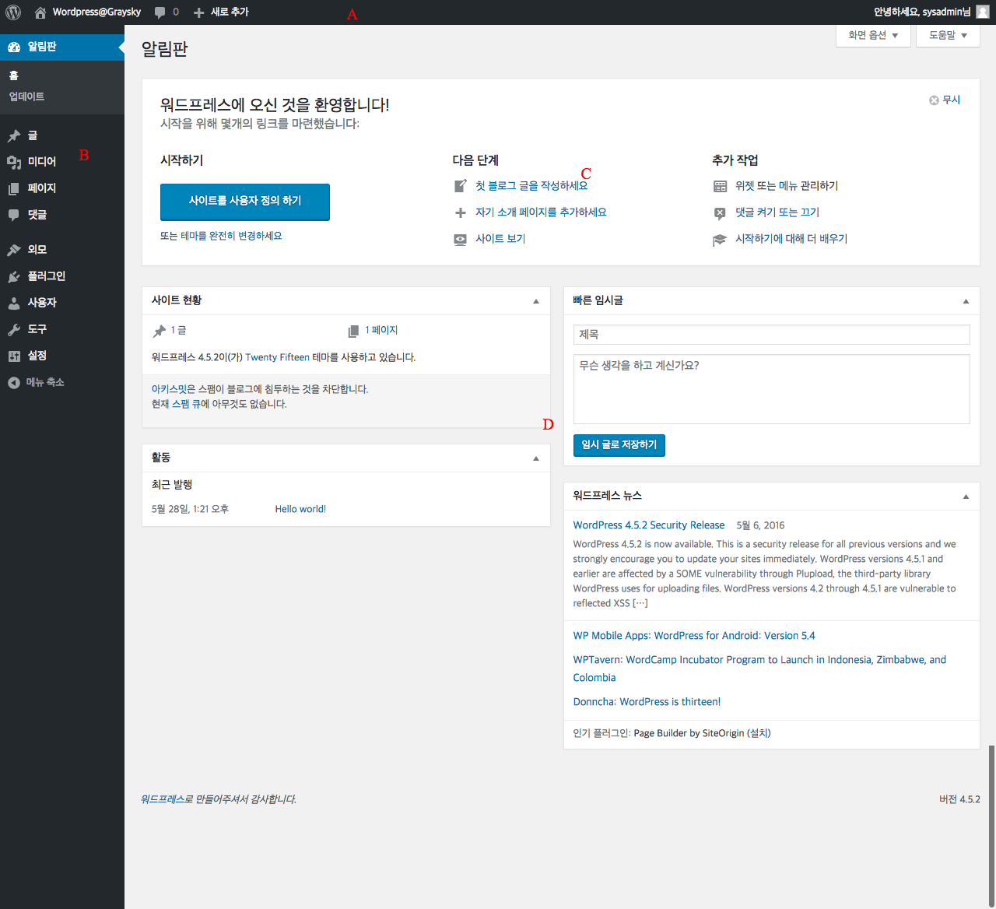
Task: Click the dashboard gauge icon beside 알림판
Action: click(x=14, y=47)
